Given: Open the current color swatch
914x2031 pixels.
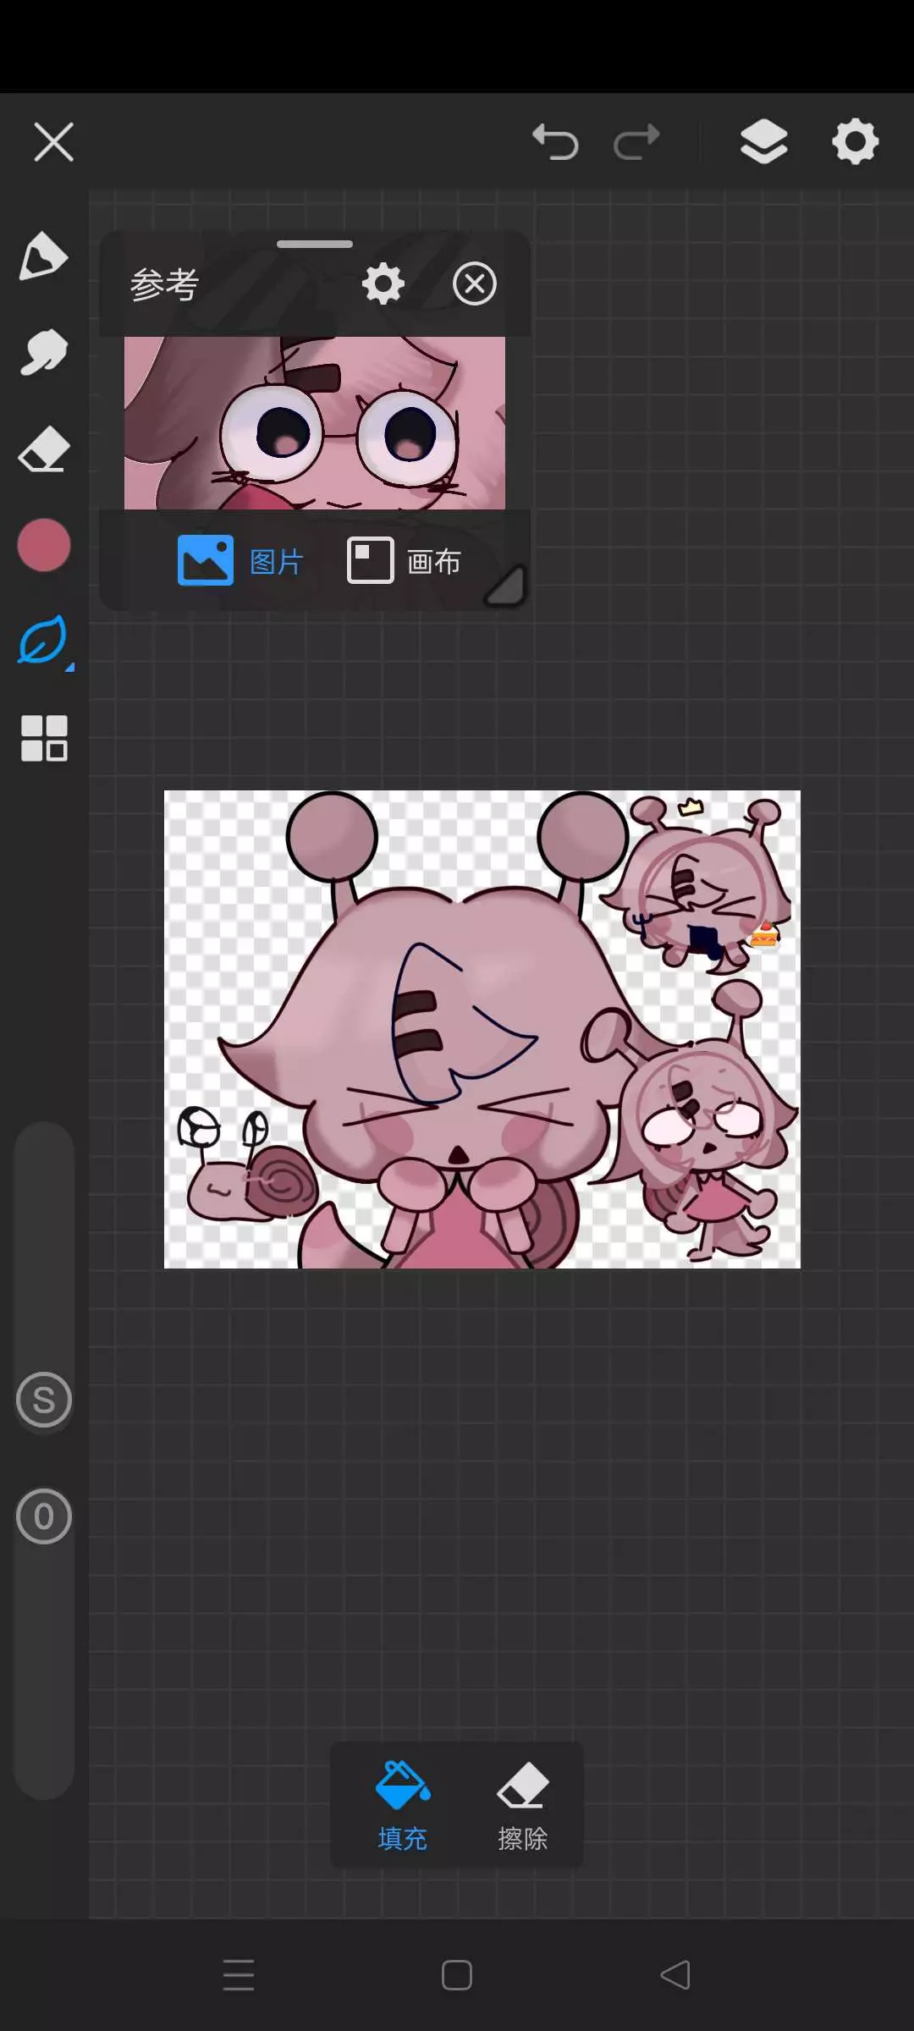Looking at the screenshot, I should click(44, 545).
